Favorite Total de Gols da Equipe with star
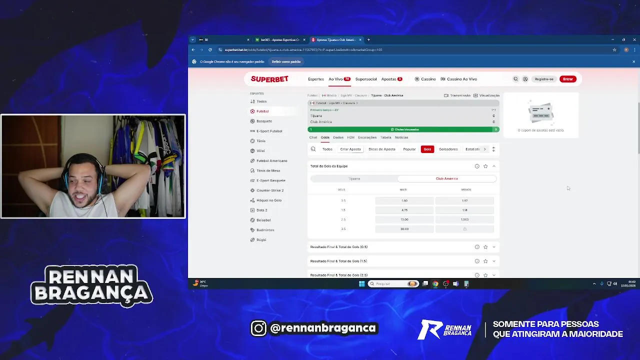 (x=485, y=166)
